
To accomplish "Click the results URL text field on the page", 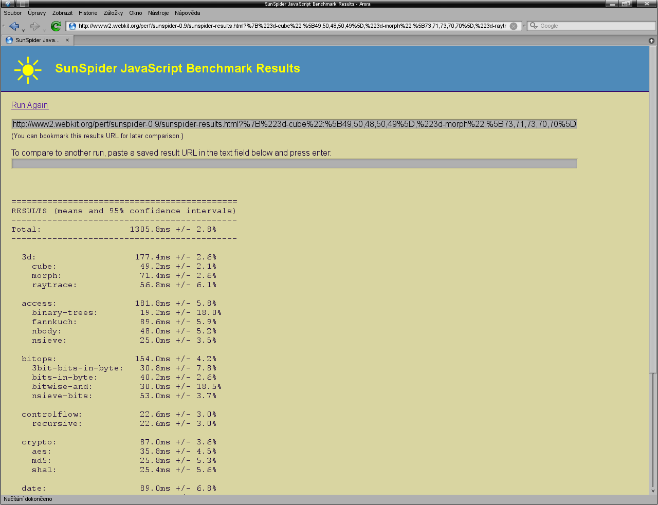I will pyautogui.click(x=294, y=124).
